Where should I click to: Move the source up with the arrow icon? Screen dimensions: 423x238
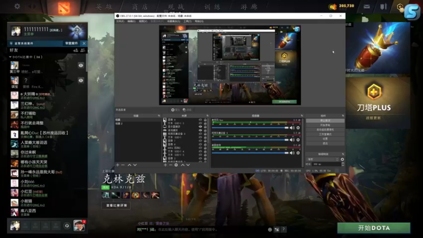pos(182,165)
